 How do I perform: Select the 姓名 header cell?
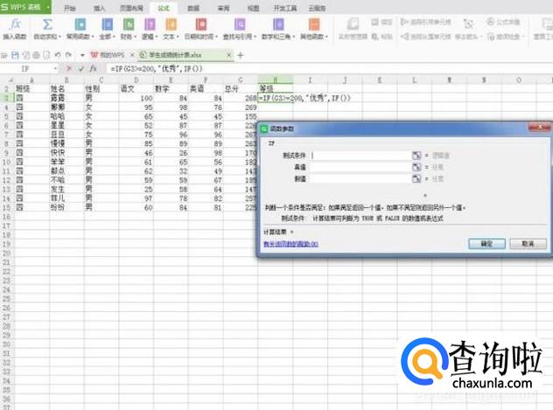point(66,89)
